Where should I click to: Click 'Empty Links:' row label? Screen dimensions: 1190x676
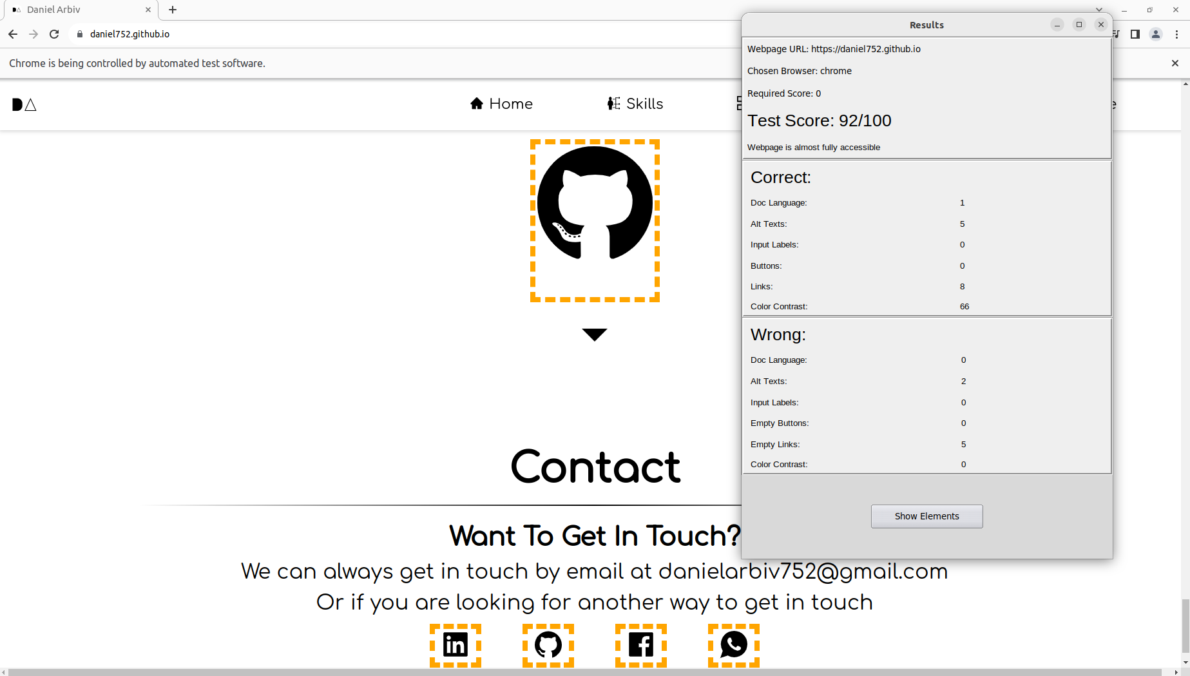[x=774, y=444]
